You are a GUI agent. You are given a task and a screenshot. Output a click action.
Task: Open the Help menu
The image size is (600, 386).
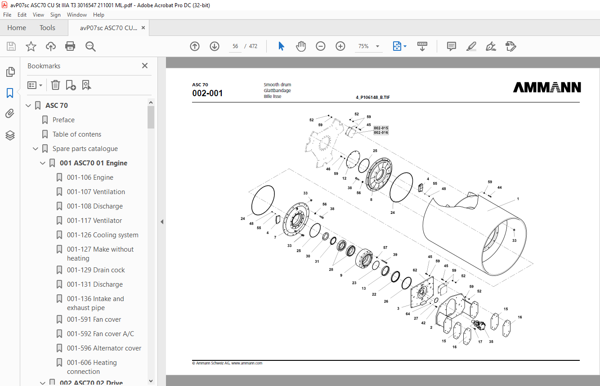point(99,15)
